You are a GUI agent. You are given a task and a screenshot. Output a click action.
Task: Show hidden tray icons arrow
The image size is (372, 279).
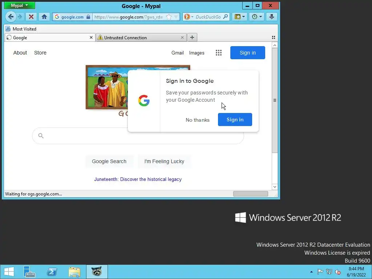[311, 272]
